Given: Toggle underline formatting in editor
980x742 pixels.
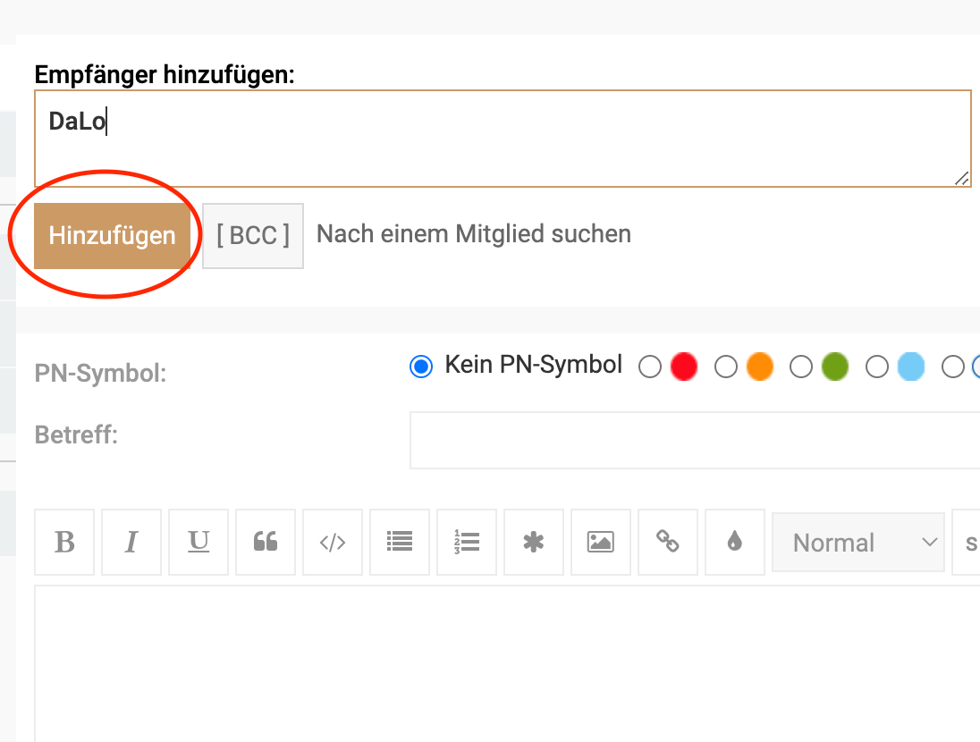Looking at the screenshot, I should 199,542.
